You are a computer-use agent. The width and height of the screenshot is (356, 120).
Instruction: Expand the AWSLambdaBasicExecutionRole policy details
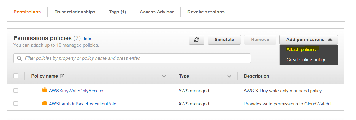coord(36,104)
